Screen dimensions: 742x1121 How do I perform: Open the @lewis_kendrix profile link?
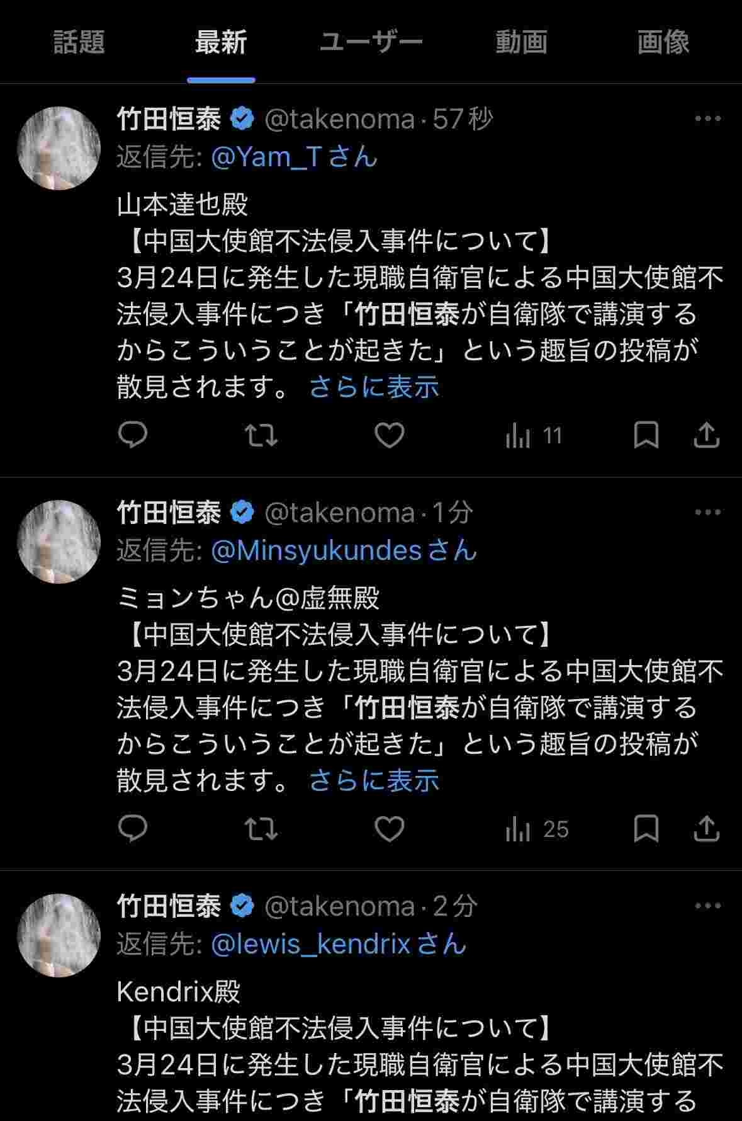click(x=311, y=943)
